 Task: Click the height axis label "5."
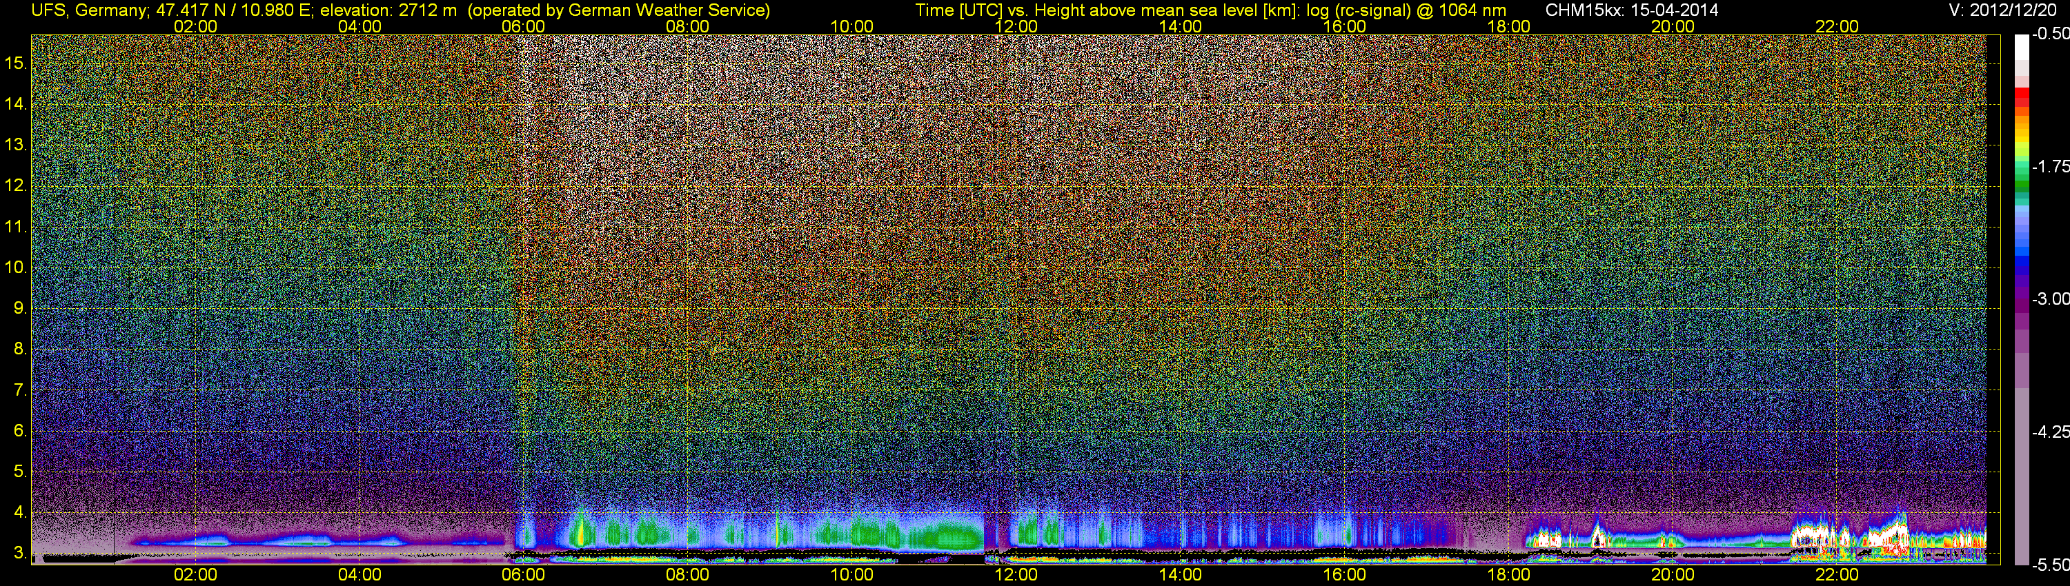(19, 472)
